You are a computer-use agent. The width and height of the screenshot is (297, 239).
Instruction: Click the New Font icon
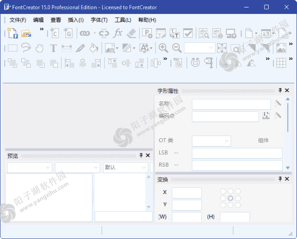[x=13, y=33]
